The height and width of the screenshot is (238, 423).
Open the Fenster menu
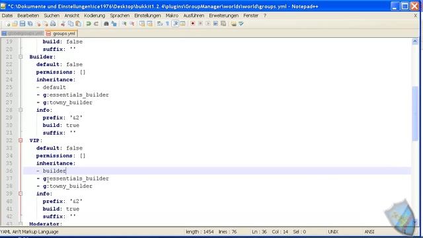pos(251,16)
